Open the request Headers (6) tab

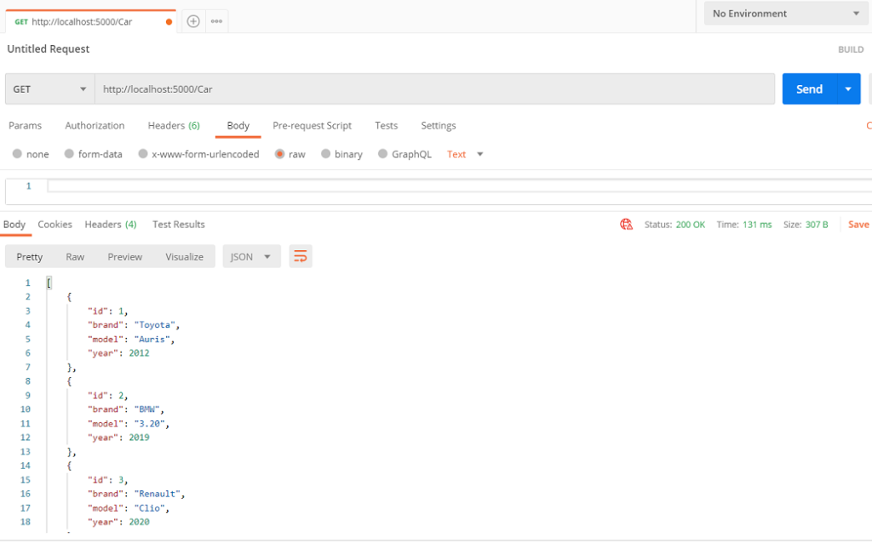pyautogui.click(x=174, y=126)
